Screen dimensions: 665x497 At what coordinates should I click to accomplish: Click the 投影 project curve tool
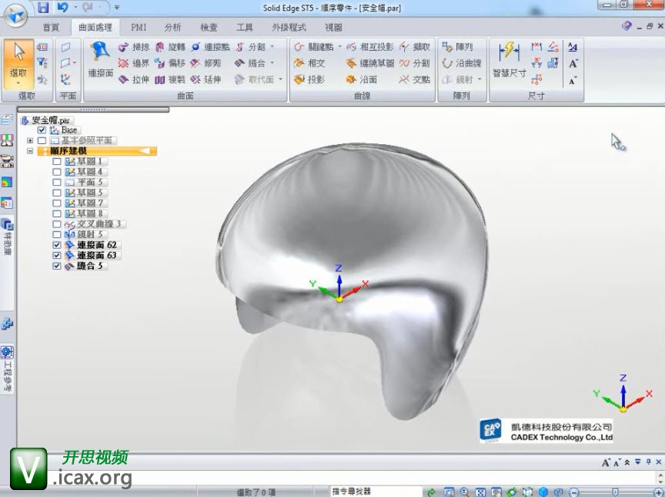click(x=309, y=79)
